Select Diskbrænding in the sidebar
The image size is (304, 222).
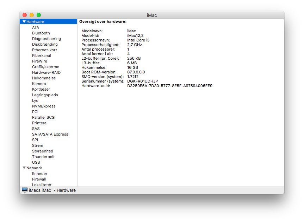click(x=45, y=44)
